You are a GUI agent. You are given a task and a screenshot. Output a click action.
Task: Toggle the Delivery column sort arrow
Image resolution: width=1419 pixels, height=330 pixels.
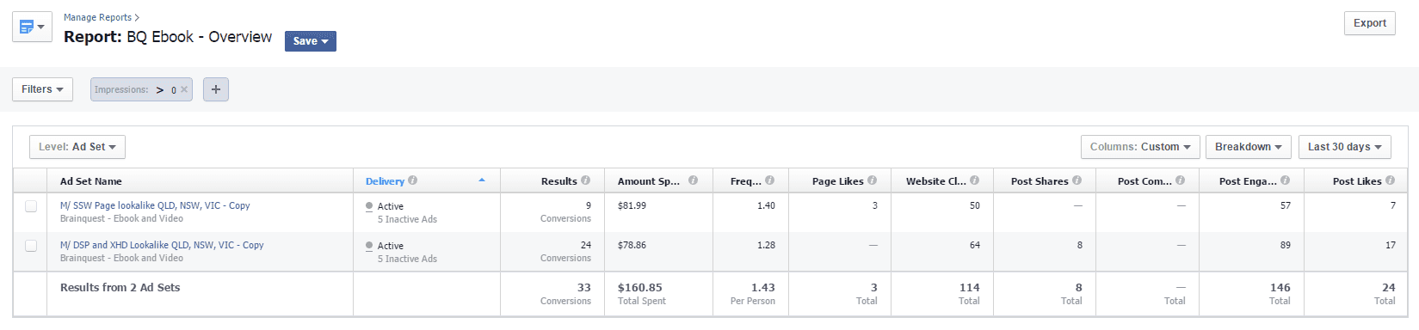pyautogui.click(x=482, y=180)
